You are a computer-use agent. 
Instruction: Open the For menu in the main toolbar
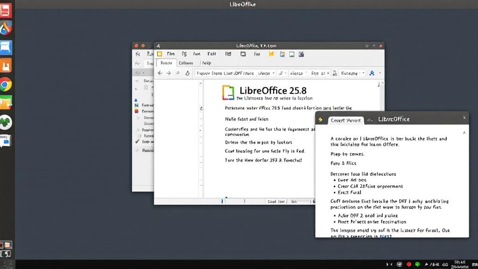tap(257, 54)
